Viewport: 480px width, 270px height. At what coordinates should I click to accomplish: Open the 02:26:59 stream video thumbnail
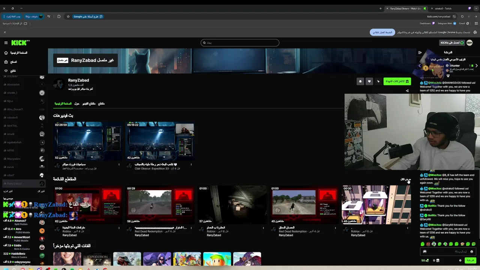88,141
